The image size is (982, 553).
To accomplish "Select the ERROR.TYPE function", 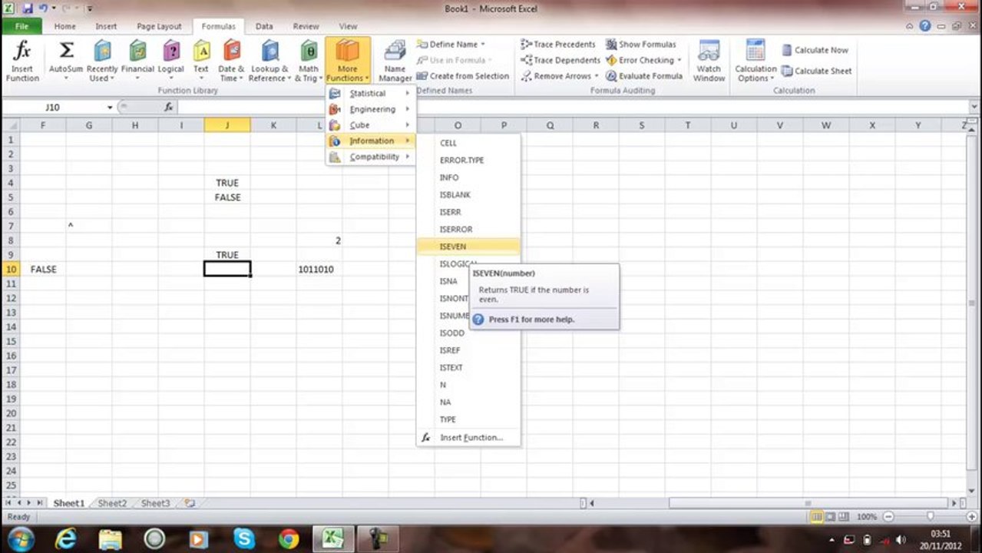I will (468, 160).
